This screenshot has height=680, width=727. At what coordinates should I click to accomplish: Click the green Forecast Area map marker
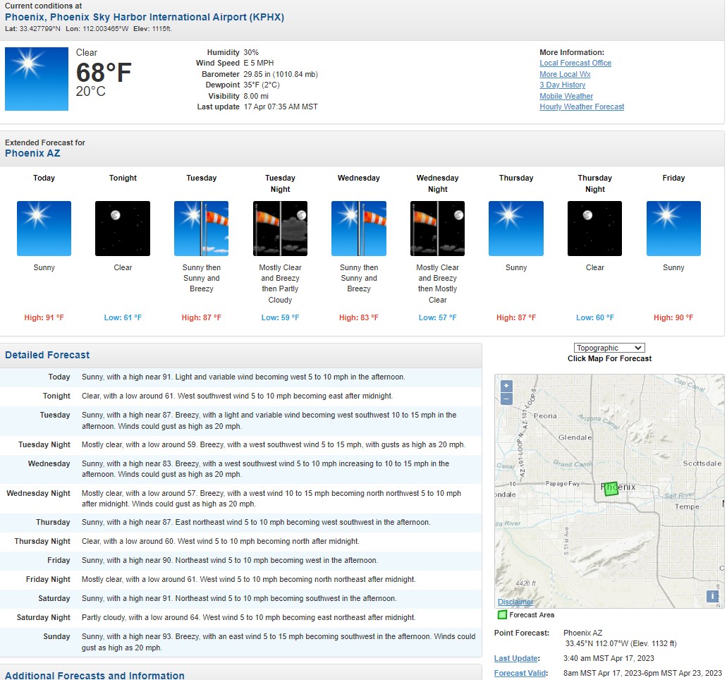click(612, 489)
